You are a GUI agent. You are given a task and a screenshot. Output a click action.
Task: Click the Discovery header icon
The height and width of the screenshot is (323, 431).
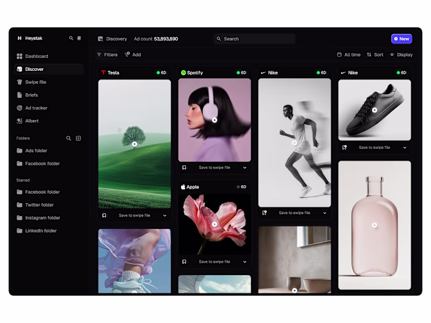[x=100, y=39]
